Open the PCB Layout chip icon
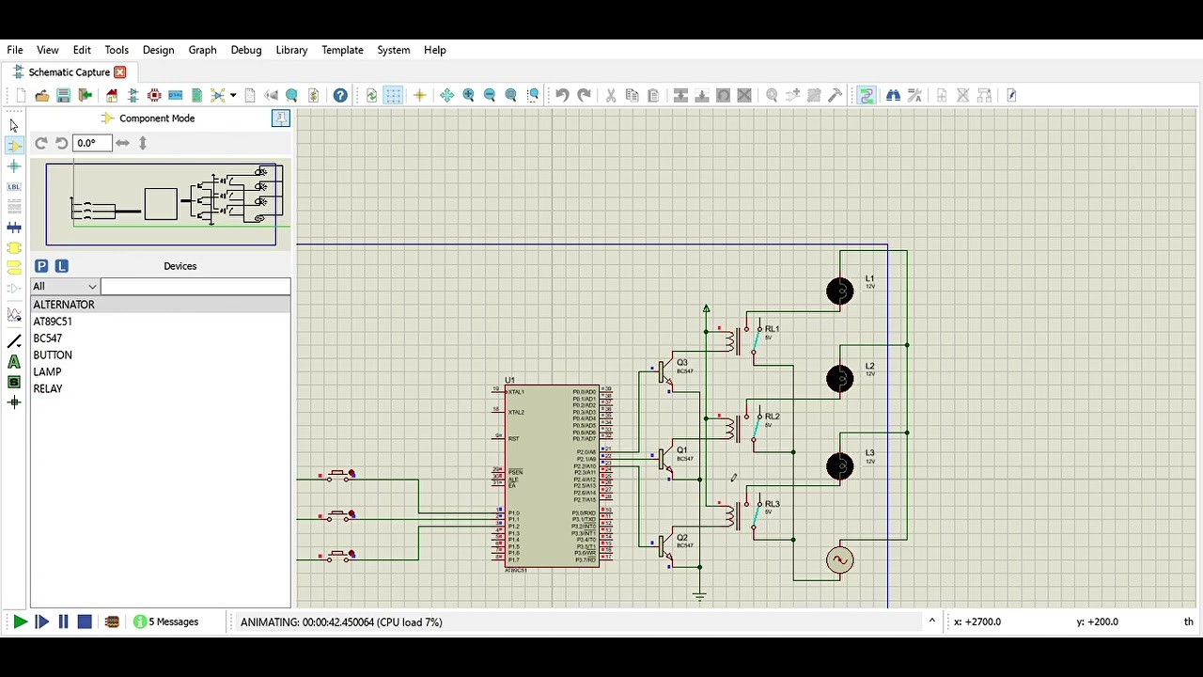This screenshot has width=1203, height=677. [x=154, y=95]
